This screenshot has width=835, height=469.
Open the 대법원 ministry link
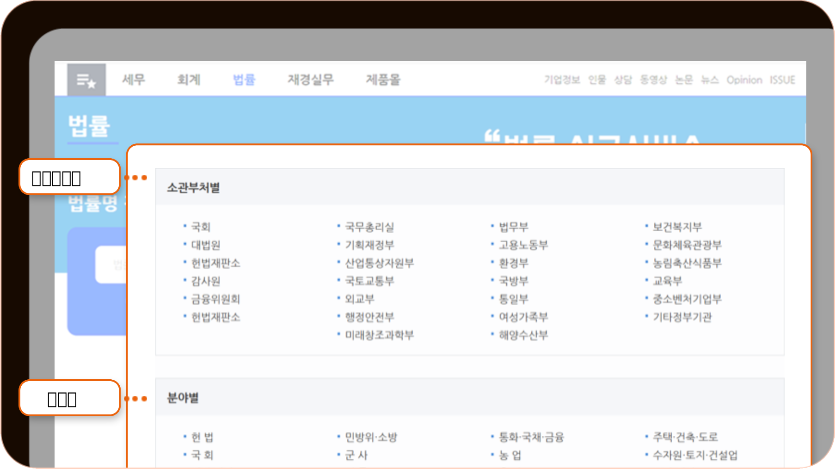click(206, 245)
